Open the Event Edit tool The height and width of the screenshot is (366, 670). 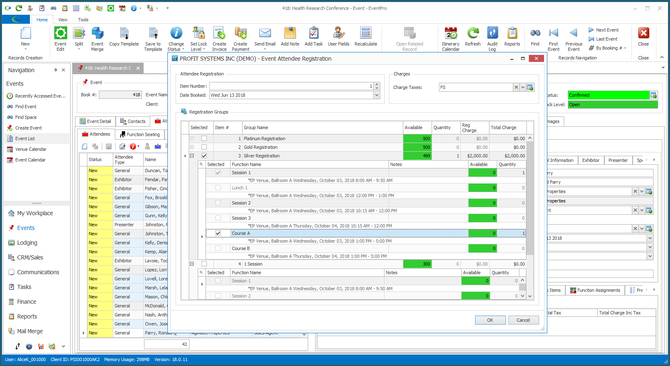click(x=60, y=39)
